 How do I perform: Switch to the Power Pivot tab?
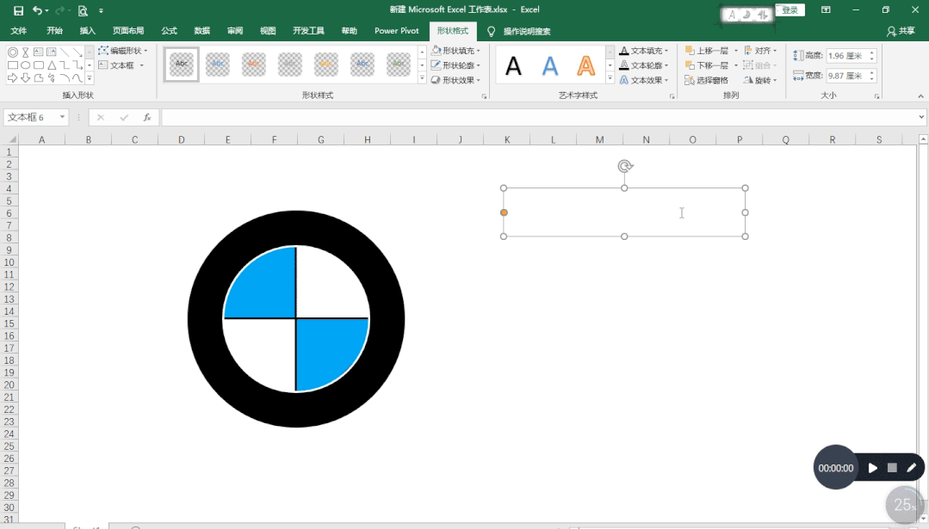coord(396,31)
